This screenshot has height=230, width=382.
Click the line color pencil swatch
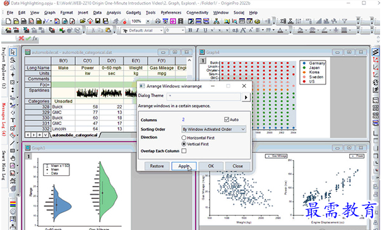click(325, 30)
